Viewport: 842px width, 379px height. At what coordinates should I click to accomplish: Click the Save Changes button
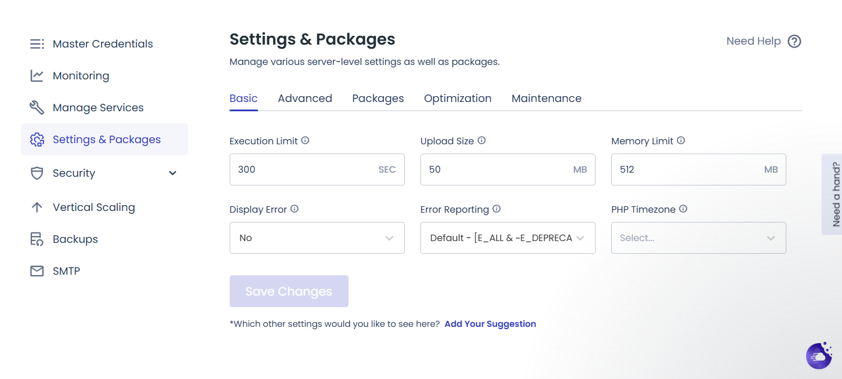click(x=289, y=291)
